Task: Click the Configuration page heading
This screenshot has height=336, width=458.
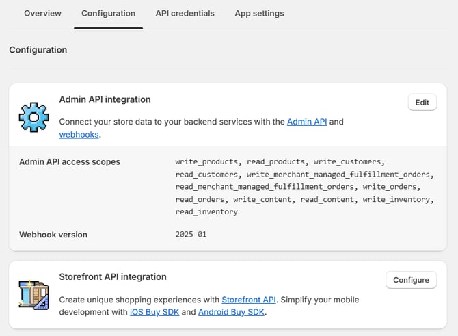Action: [x=38, y=50]
